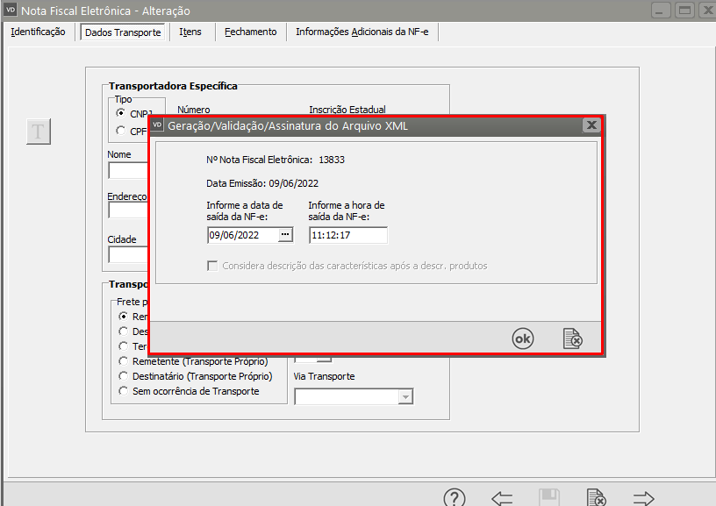Expand the Via Transporte dropdown

point(405,397)
